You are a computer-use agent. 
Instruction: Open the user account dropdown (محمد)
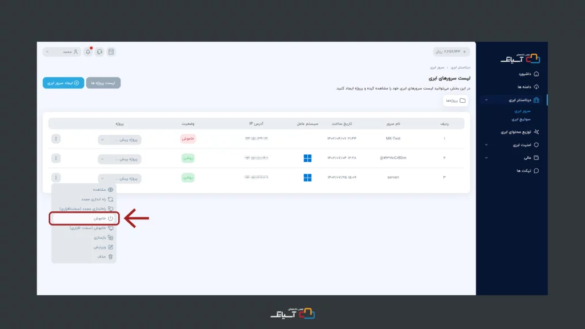62,52
